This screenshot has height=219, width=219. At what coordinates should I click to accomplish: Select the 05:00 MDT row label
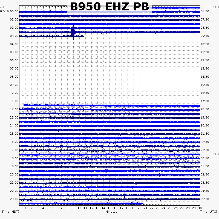tap(14, 52)
